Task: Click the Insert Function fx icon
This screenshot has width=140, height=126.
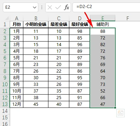Action: tap(67, 8)
